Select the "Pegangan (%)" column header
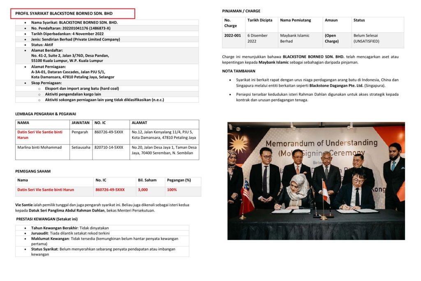 (x=179, y=180)
